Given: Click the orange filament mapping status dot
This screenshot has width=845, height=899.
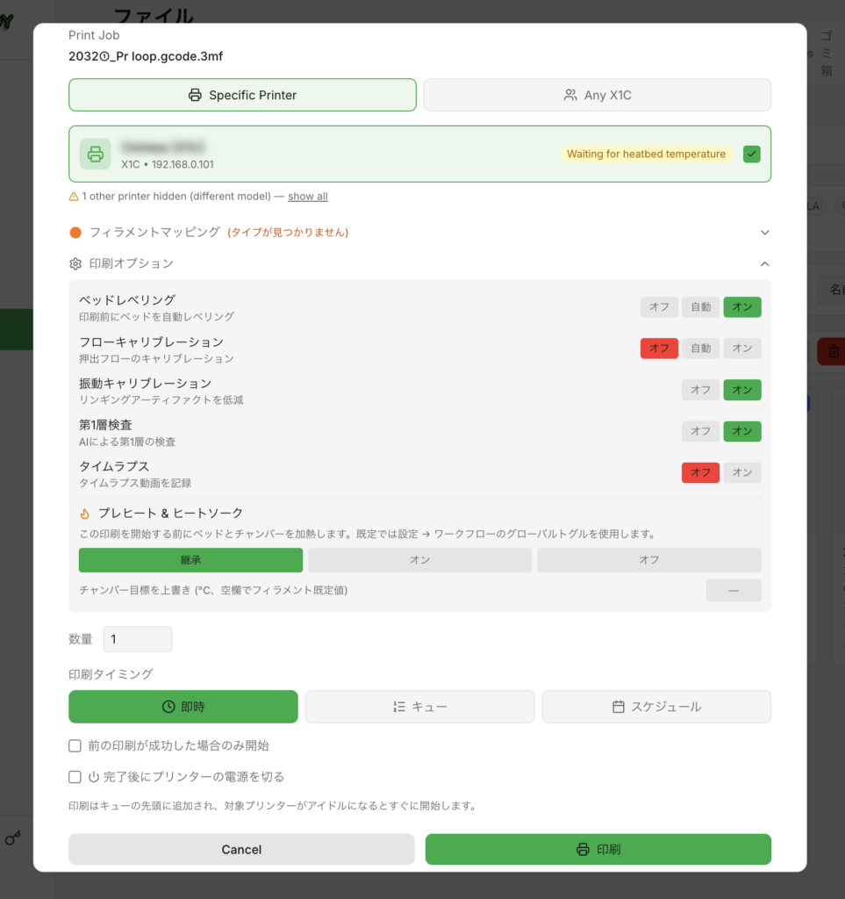Looking at the screenshot, I should click(75, 232).
